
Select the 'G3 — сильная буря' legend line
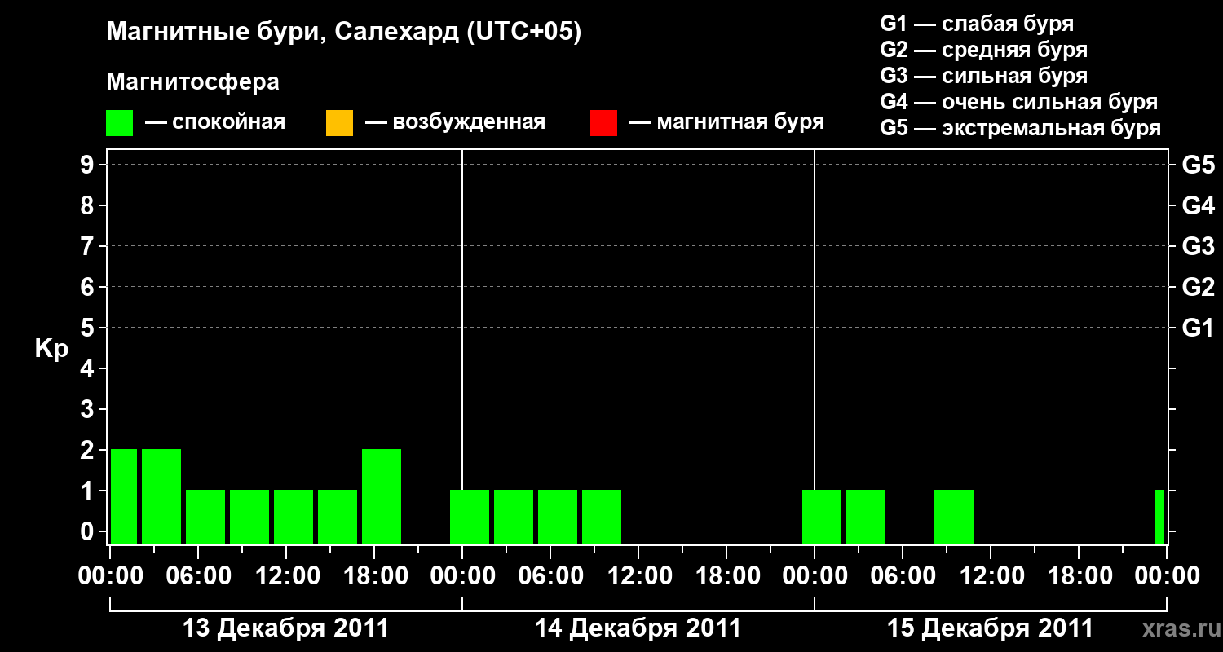[x=984, y=76]
